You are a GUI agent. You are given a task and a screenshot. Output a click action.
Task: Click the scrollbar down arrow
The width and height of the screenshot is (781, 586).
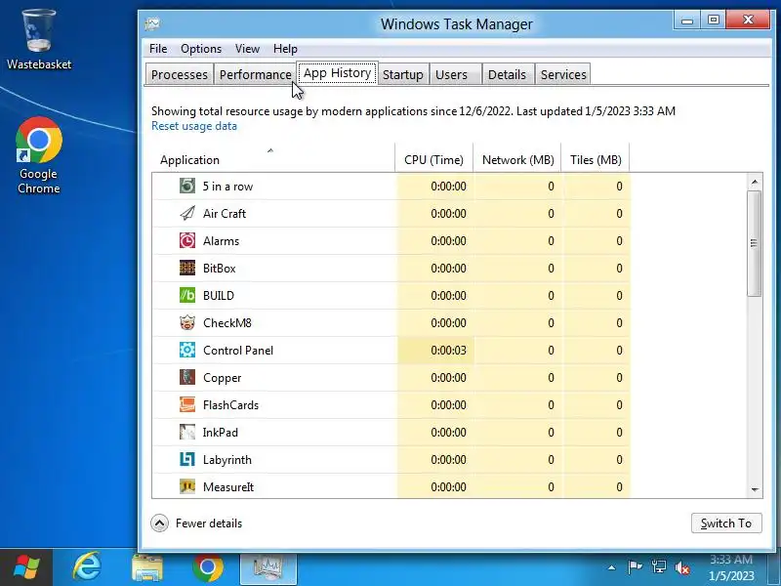754,490
